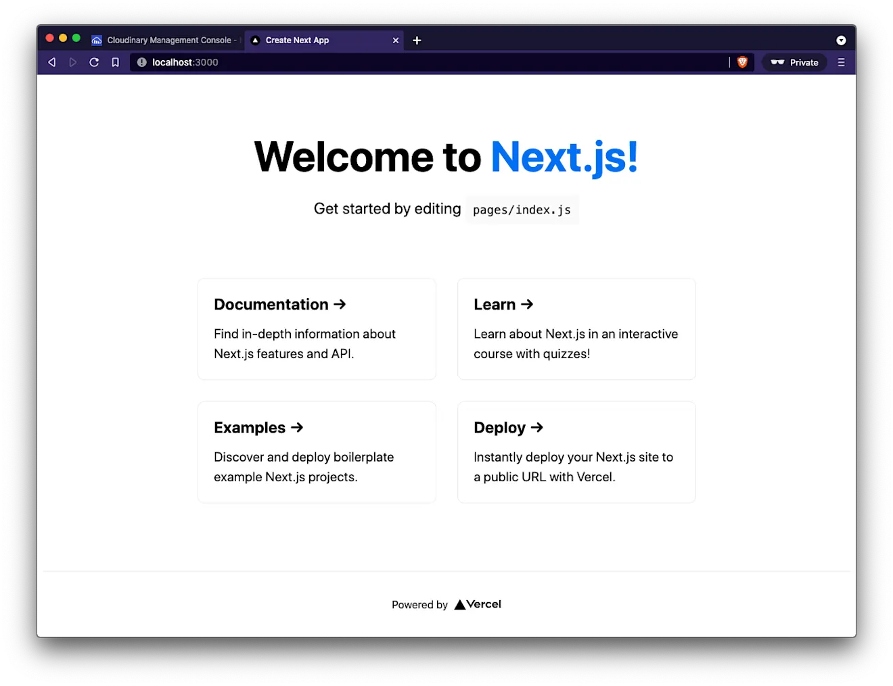Click 'course with quizzes!' text
This screenshot has height=686, width=893.
pyautogui.click(x=532, y=354)
